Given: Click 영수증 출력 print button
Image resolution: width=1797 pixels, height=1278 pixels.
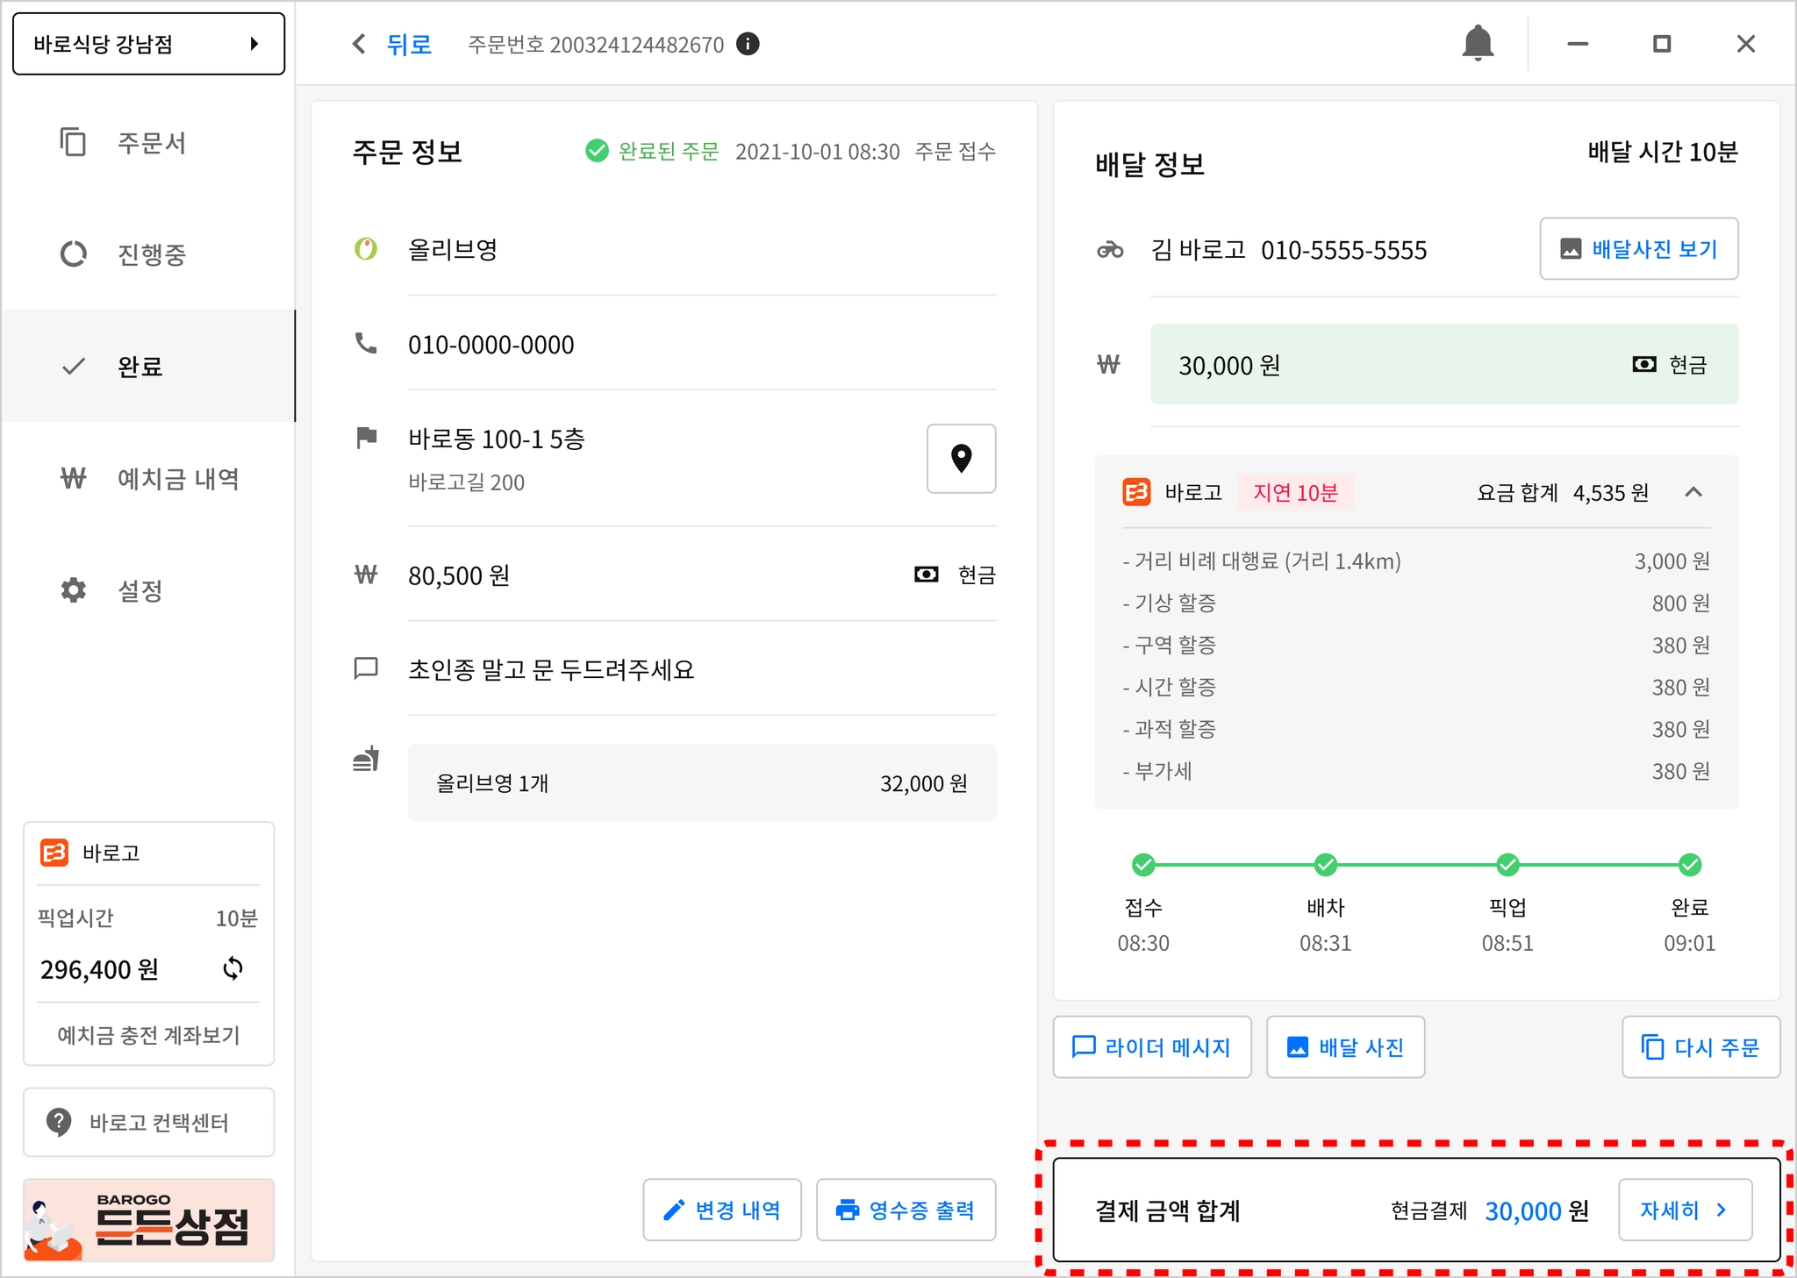Looking at the screenshot, I should coord(906,1210).
